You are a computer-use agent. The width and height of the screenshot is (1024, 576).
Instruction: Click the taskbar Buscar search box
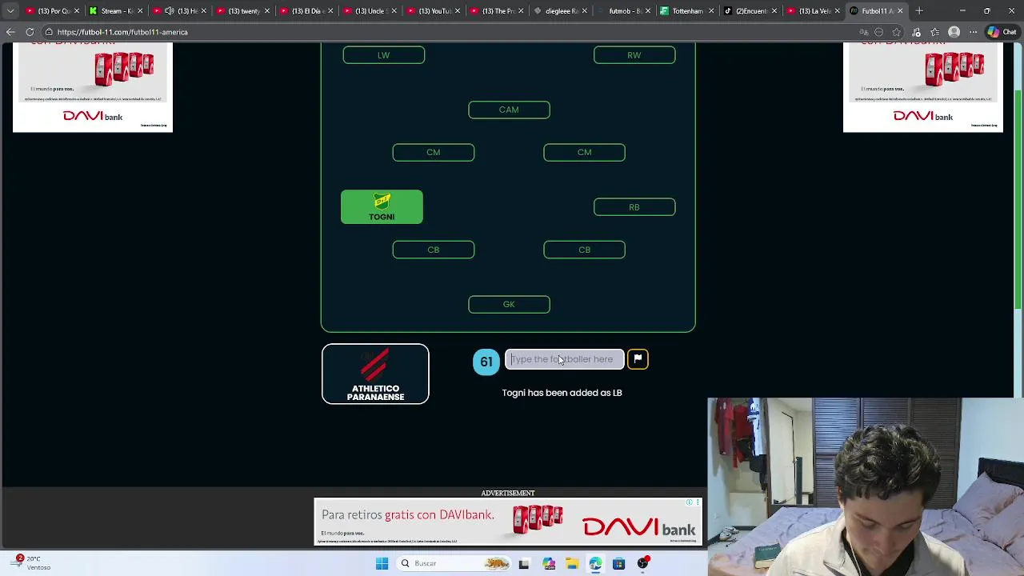tap(454, 563)
